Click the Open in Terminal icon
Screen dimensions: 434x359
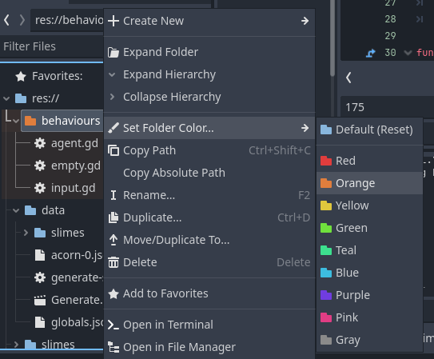coord(113,325)
